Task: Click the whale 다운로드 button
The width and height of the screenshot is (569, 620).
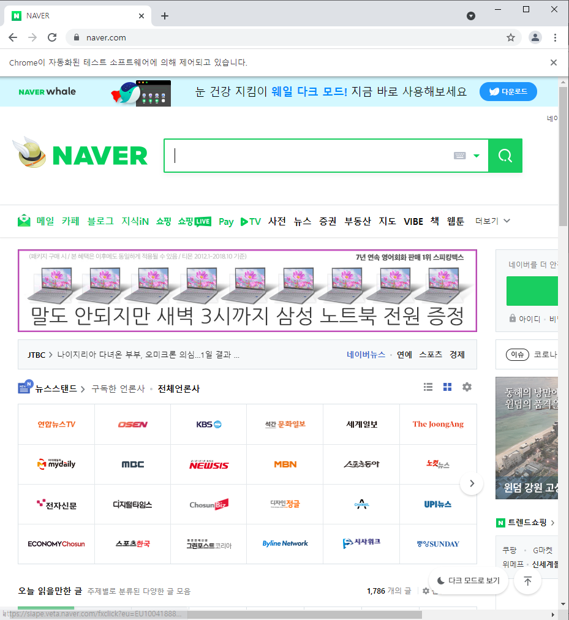Action: 508,92
